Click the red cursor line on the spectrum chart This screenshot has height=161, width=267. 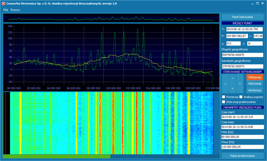click(x=103, y=53)
